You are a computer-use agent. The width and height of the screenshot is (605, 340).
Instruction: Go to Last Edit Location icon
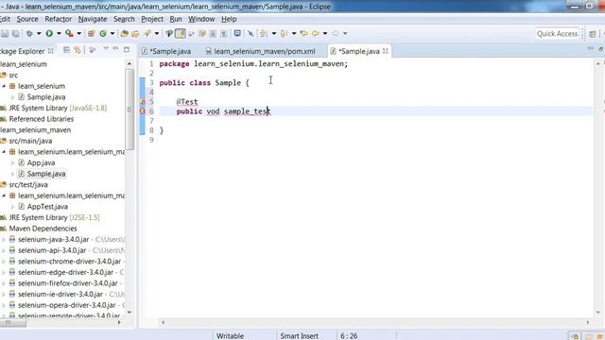tap(304, 34)
